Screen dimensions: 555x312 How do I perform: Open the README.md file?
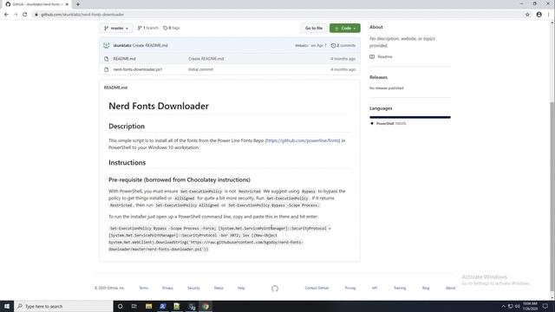coord(124,59)
